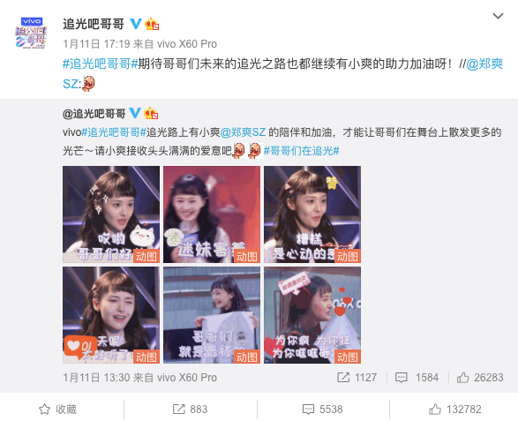Open the #哥哥们在追光# hashtag link
The image size is (518, 421).
click(x=301, y=151)
